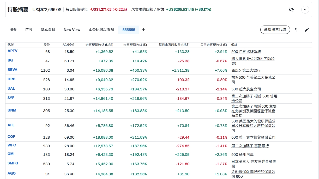
Task: Click daily change -US$1,271.62 (-0.22%)
Action: [108, 9]
